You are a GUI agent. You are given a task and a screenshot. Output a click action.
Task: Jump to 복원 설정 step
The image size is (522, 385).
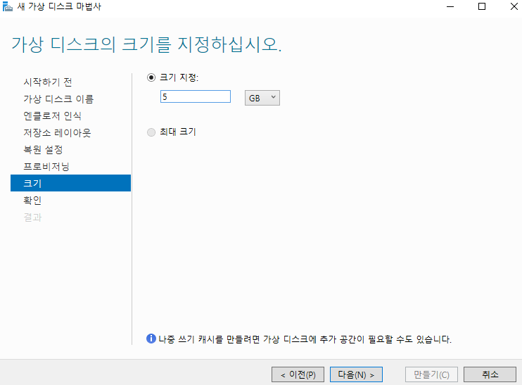point(43,149)
